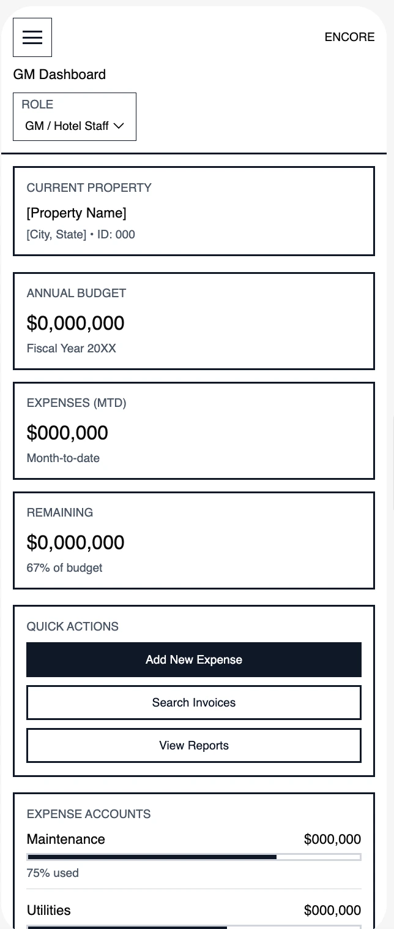The image size is (394, 929).
Task: Click the City, State ID line
Action: click(x=81, y=235)
